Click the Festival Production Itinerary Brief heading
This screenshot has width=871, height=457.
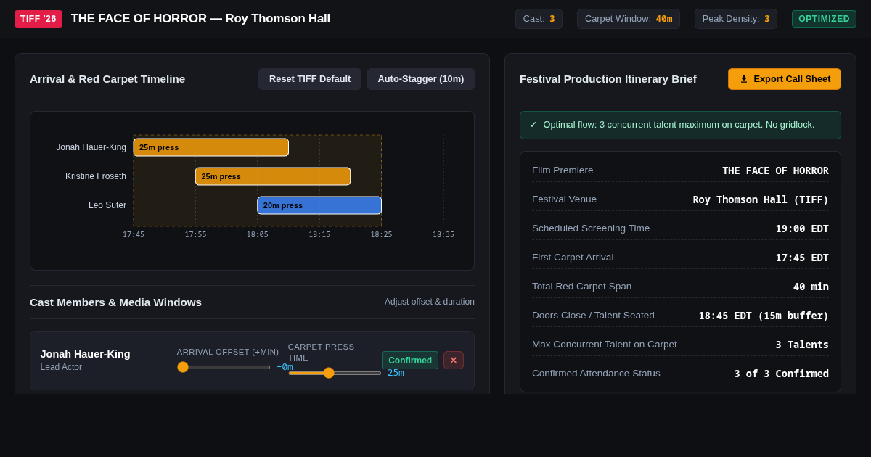coord(608,79)
